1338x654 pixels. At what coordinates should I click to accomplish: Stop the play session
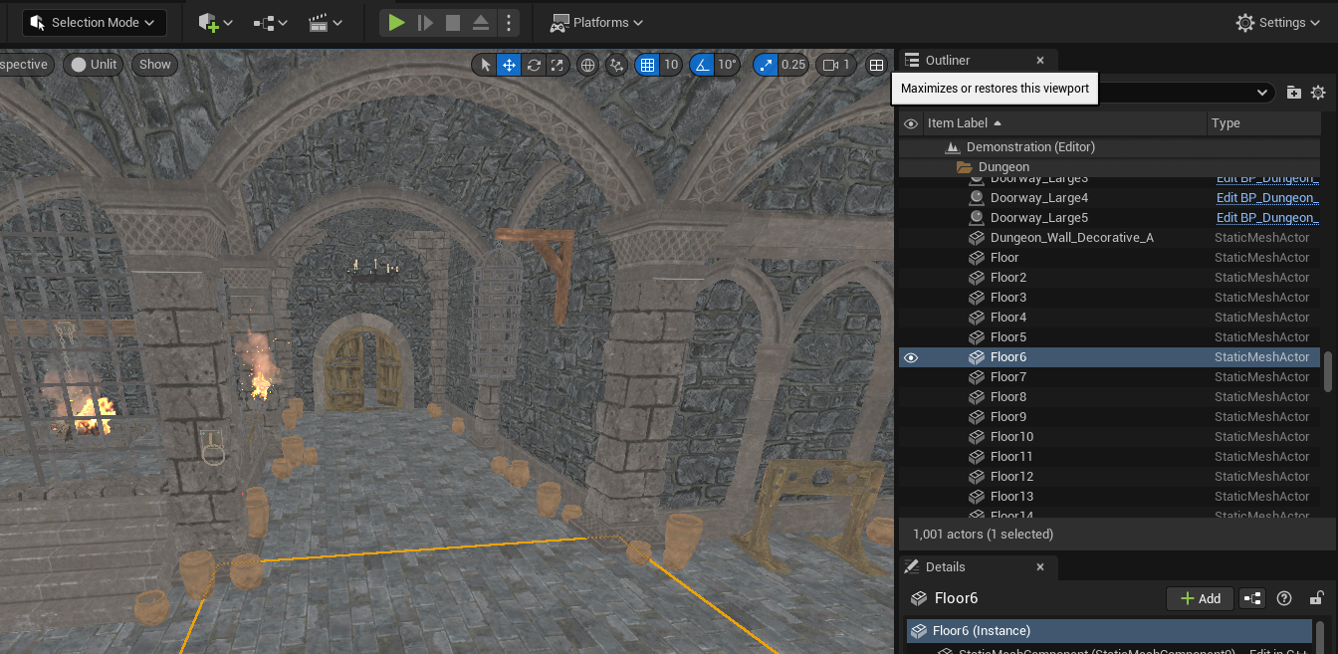[x=453, y=22]
